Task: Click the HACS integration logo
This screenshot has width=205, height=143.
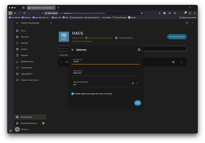Action: [x=64, y=37]
